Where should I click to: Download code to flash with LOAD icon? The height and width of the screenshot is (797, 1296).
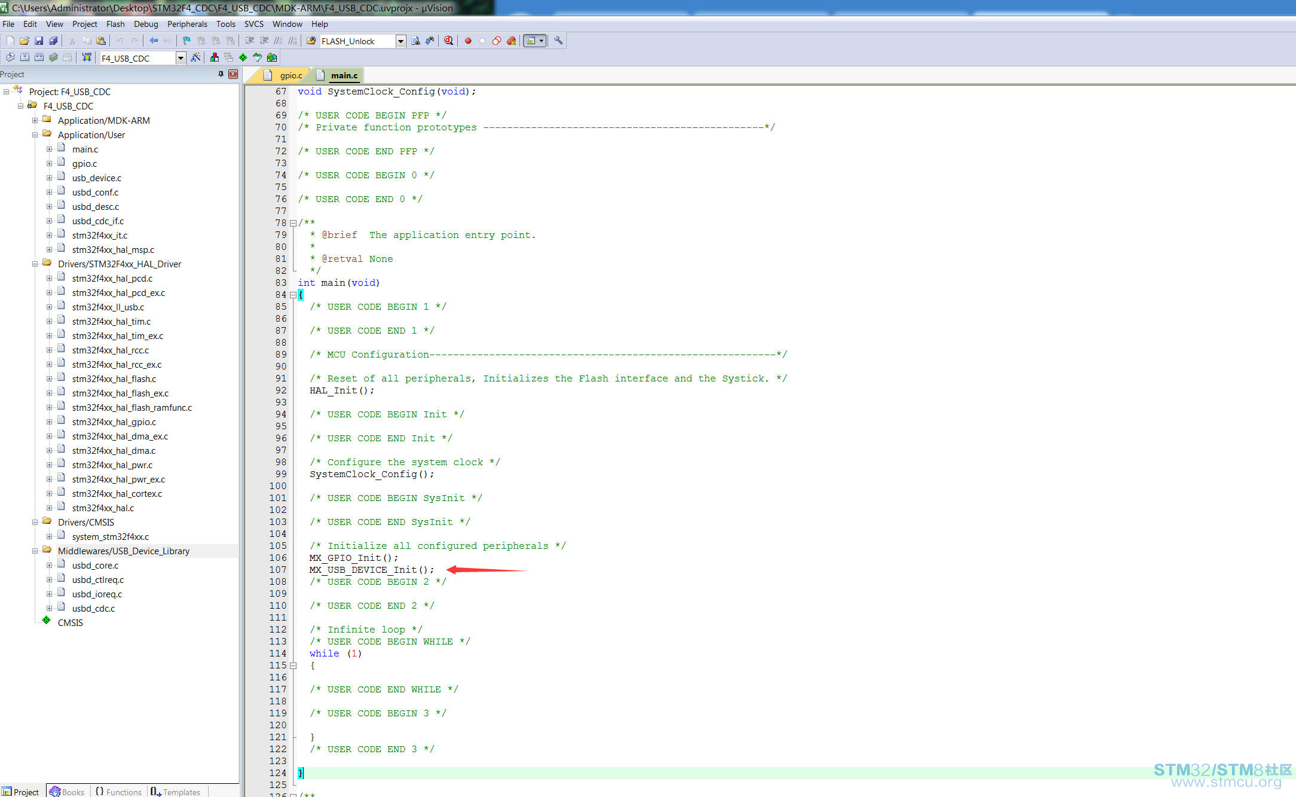[x=87, y=57]
